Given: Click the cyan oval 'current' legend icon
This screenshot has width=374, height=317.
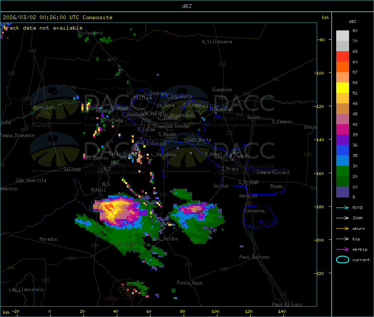Looking at the screenshot, I should (342, 260).
